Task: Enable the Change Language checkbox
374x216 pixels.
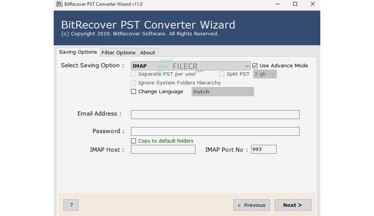Action: pos(133,91)
